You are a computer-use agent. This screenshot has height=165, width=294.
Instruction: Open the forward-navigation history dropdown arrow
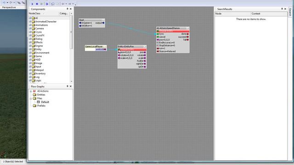(73, 4)
